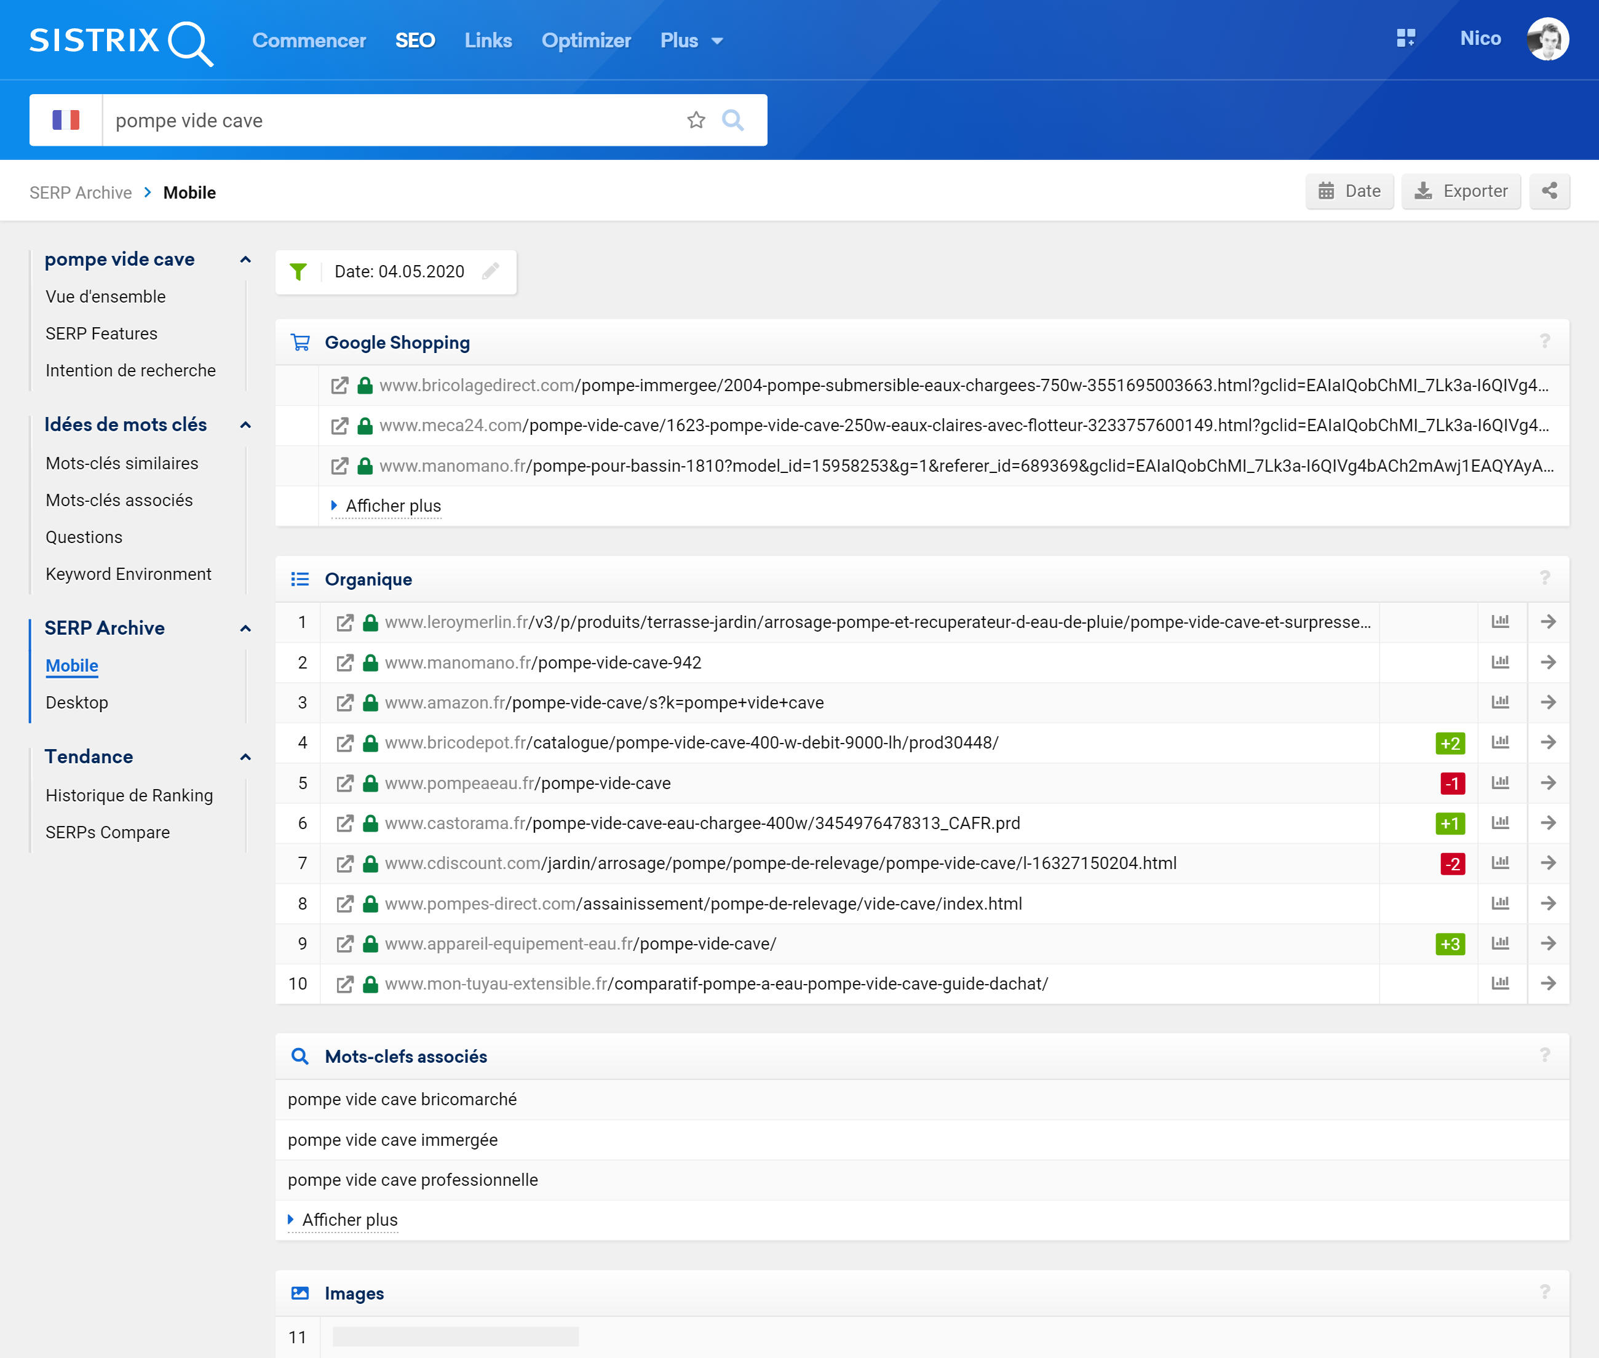1599x1358 pixels.
Task: Collapse the Idées de mots clés section
Action: tap(245, 425)
